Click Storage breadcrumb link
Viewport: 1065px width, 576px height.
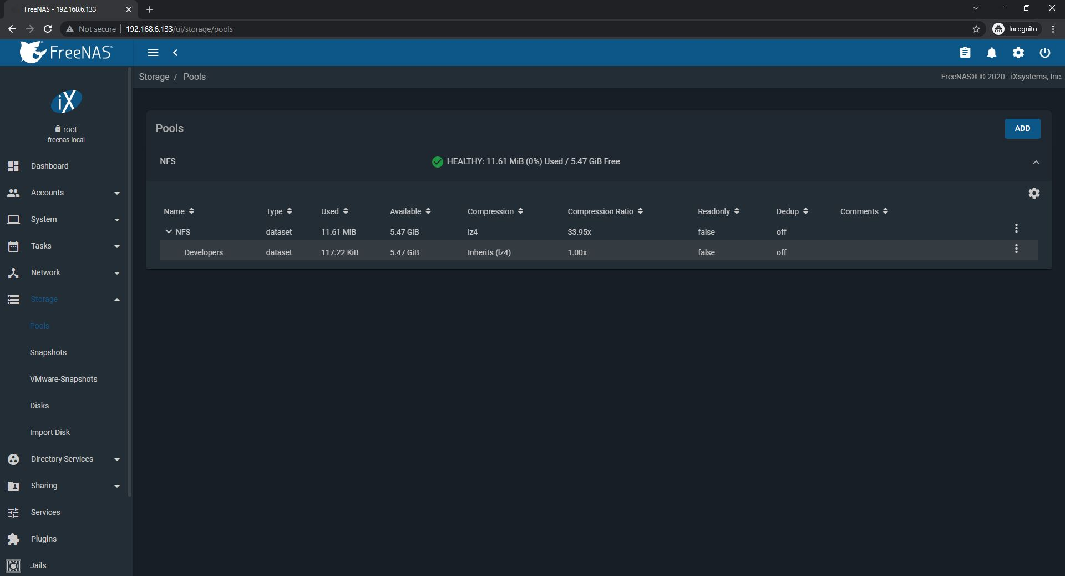[x=154, y=77]
